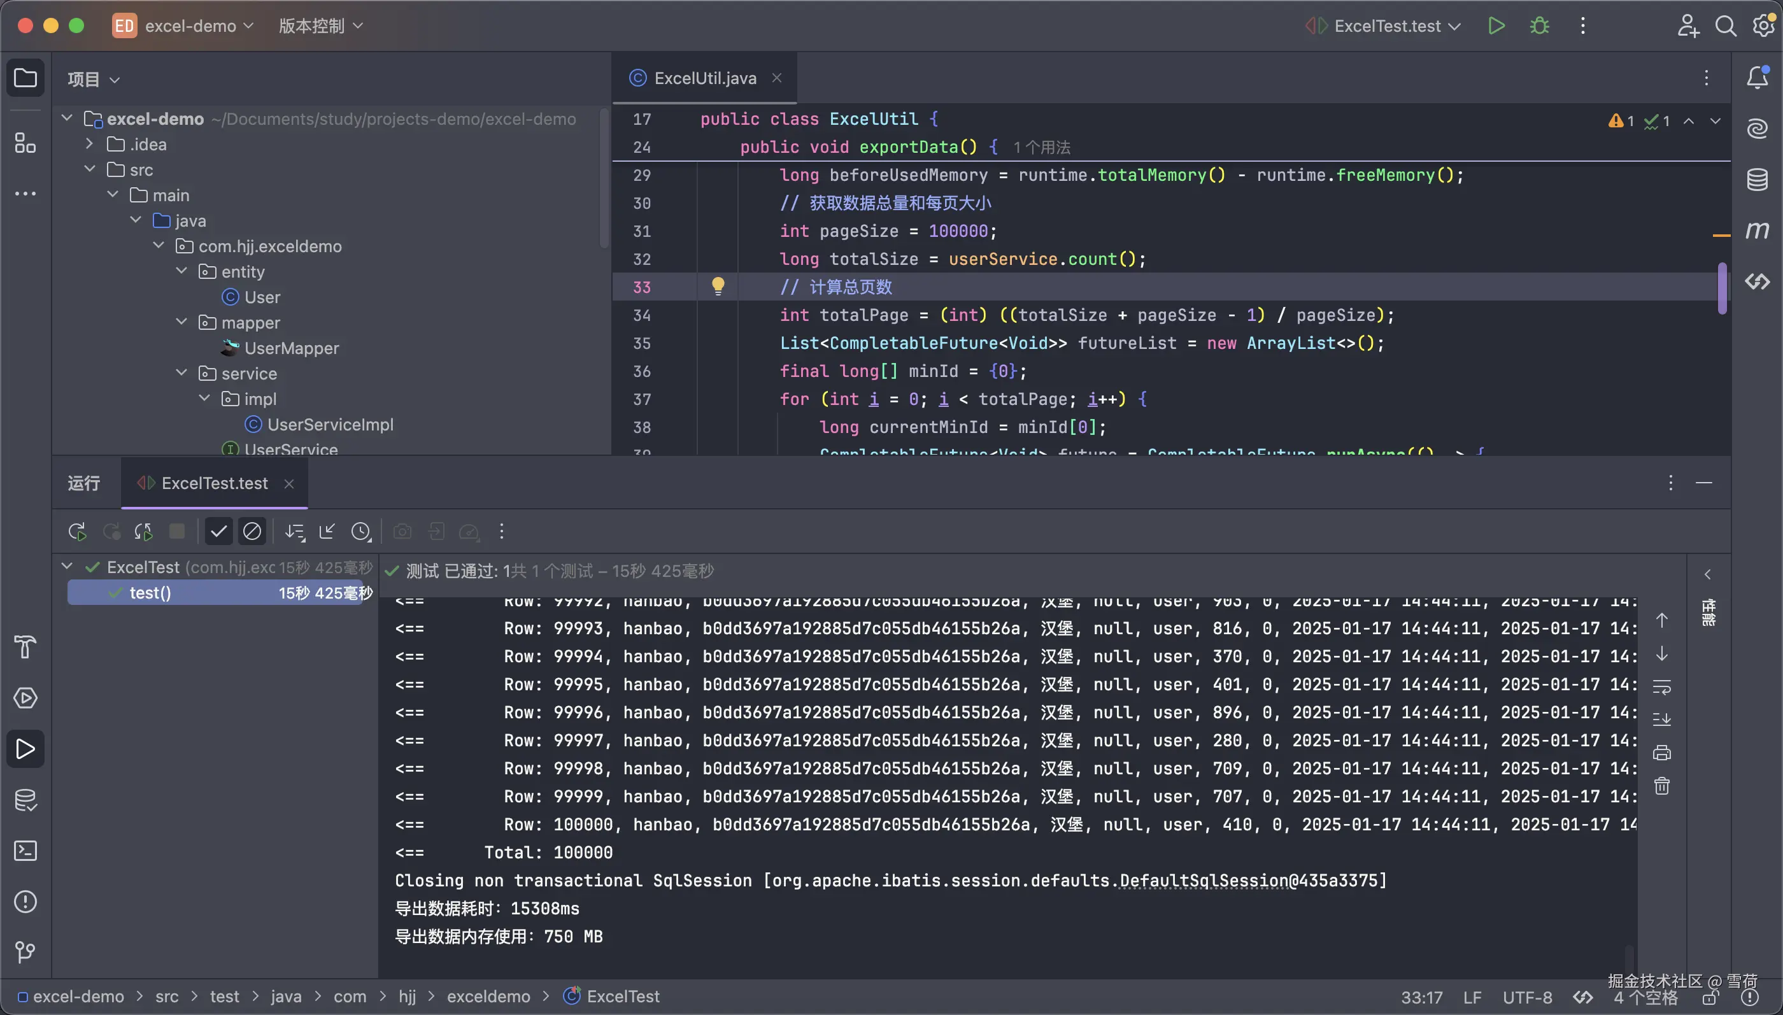The image size is (1783, 1015).
Task: Open the Maven tool window icon
Action: (x=1756, y=230)
